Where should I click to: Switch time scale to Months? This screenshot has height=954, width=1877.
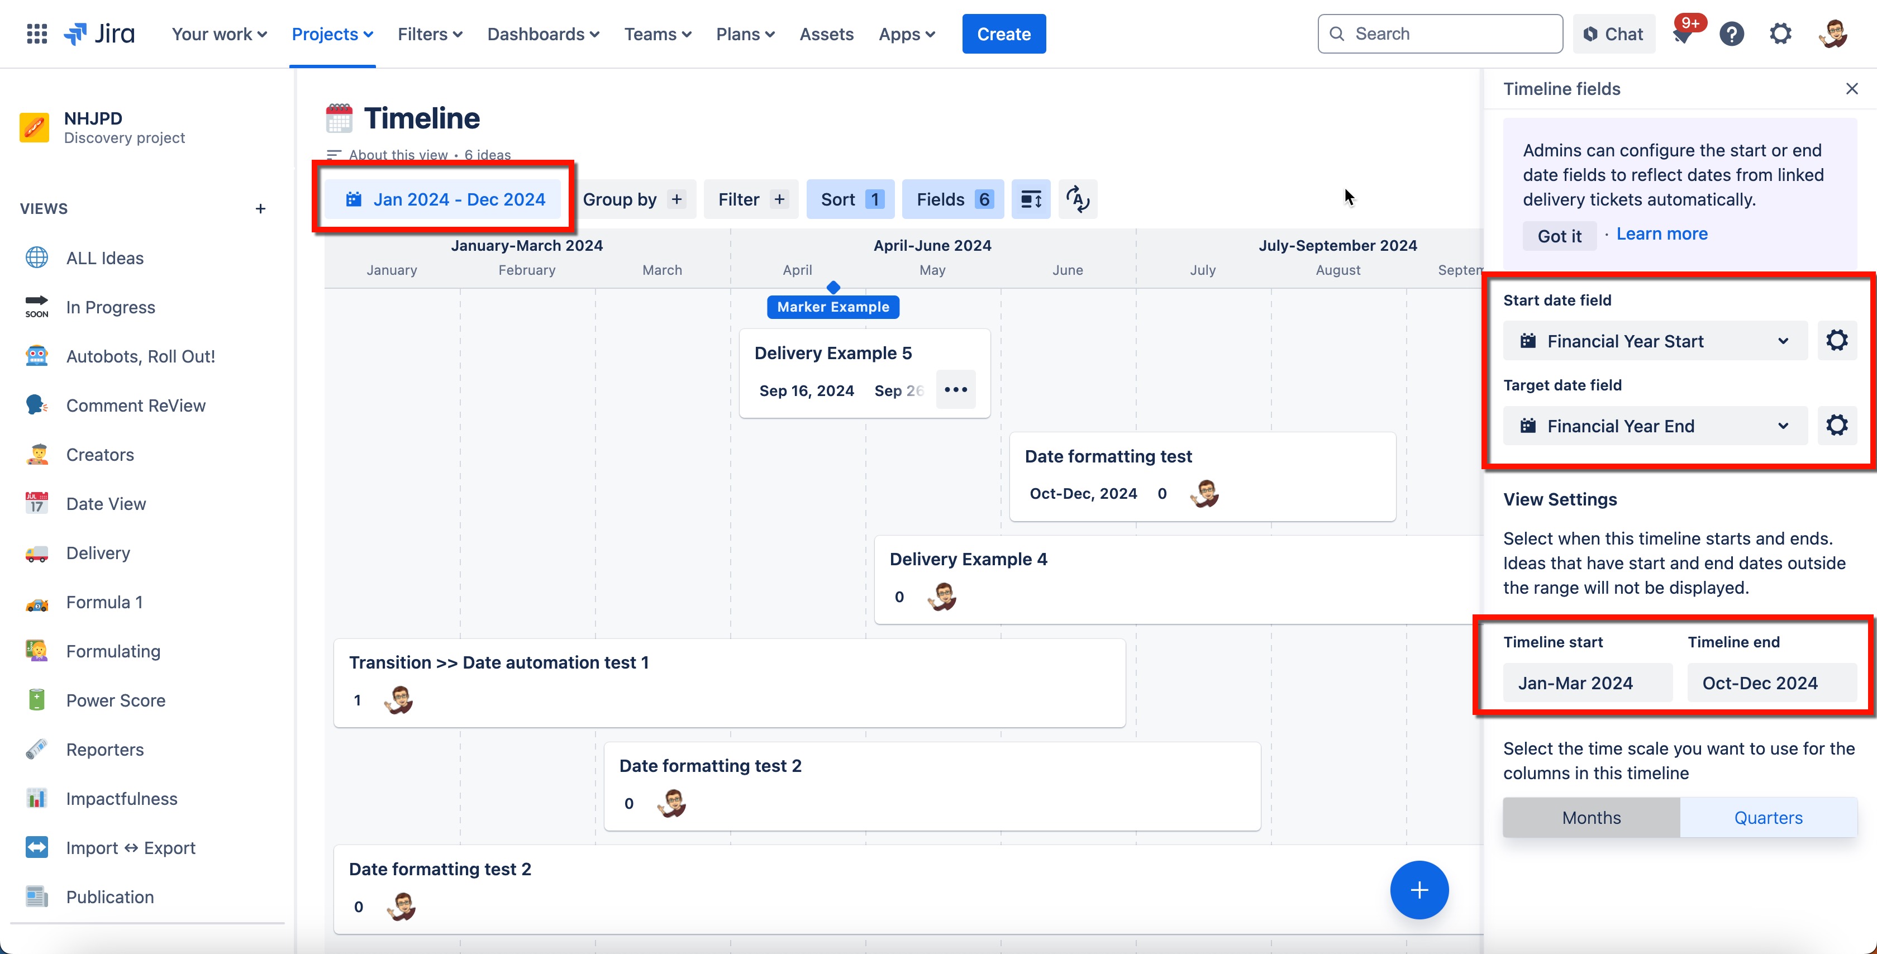tap(1592, 818)
